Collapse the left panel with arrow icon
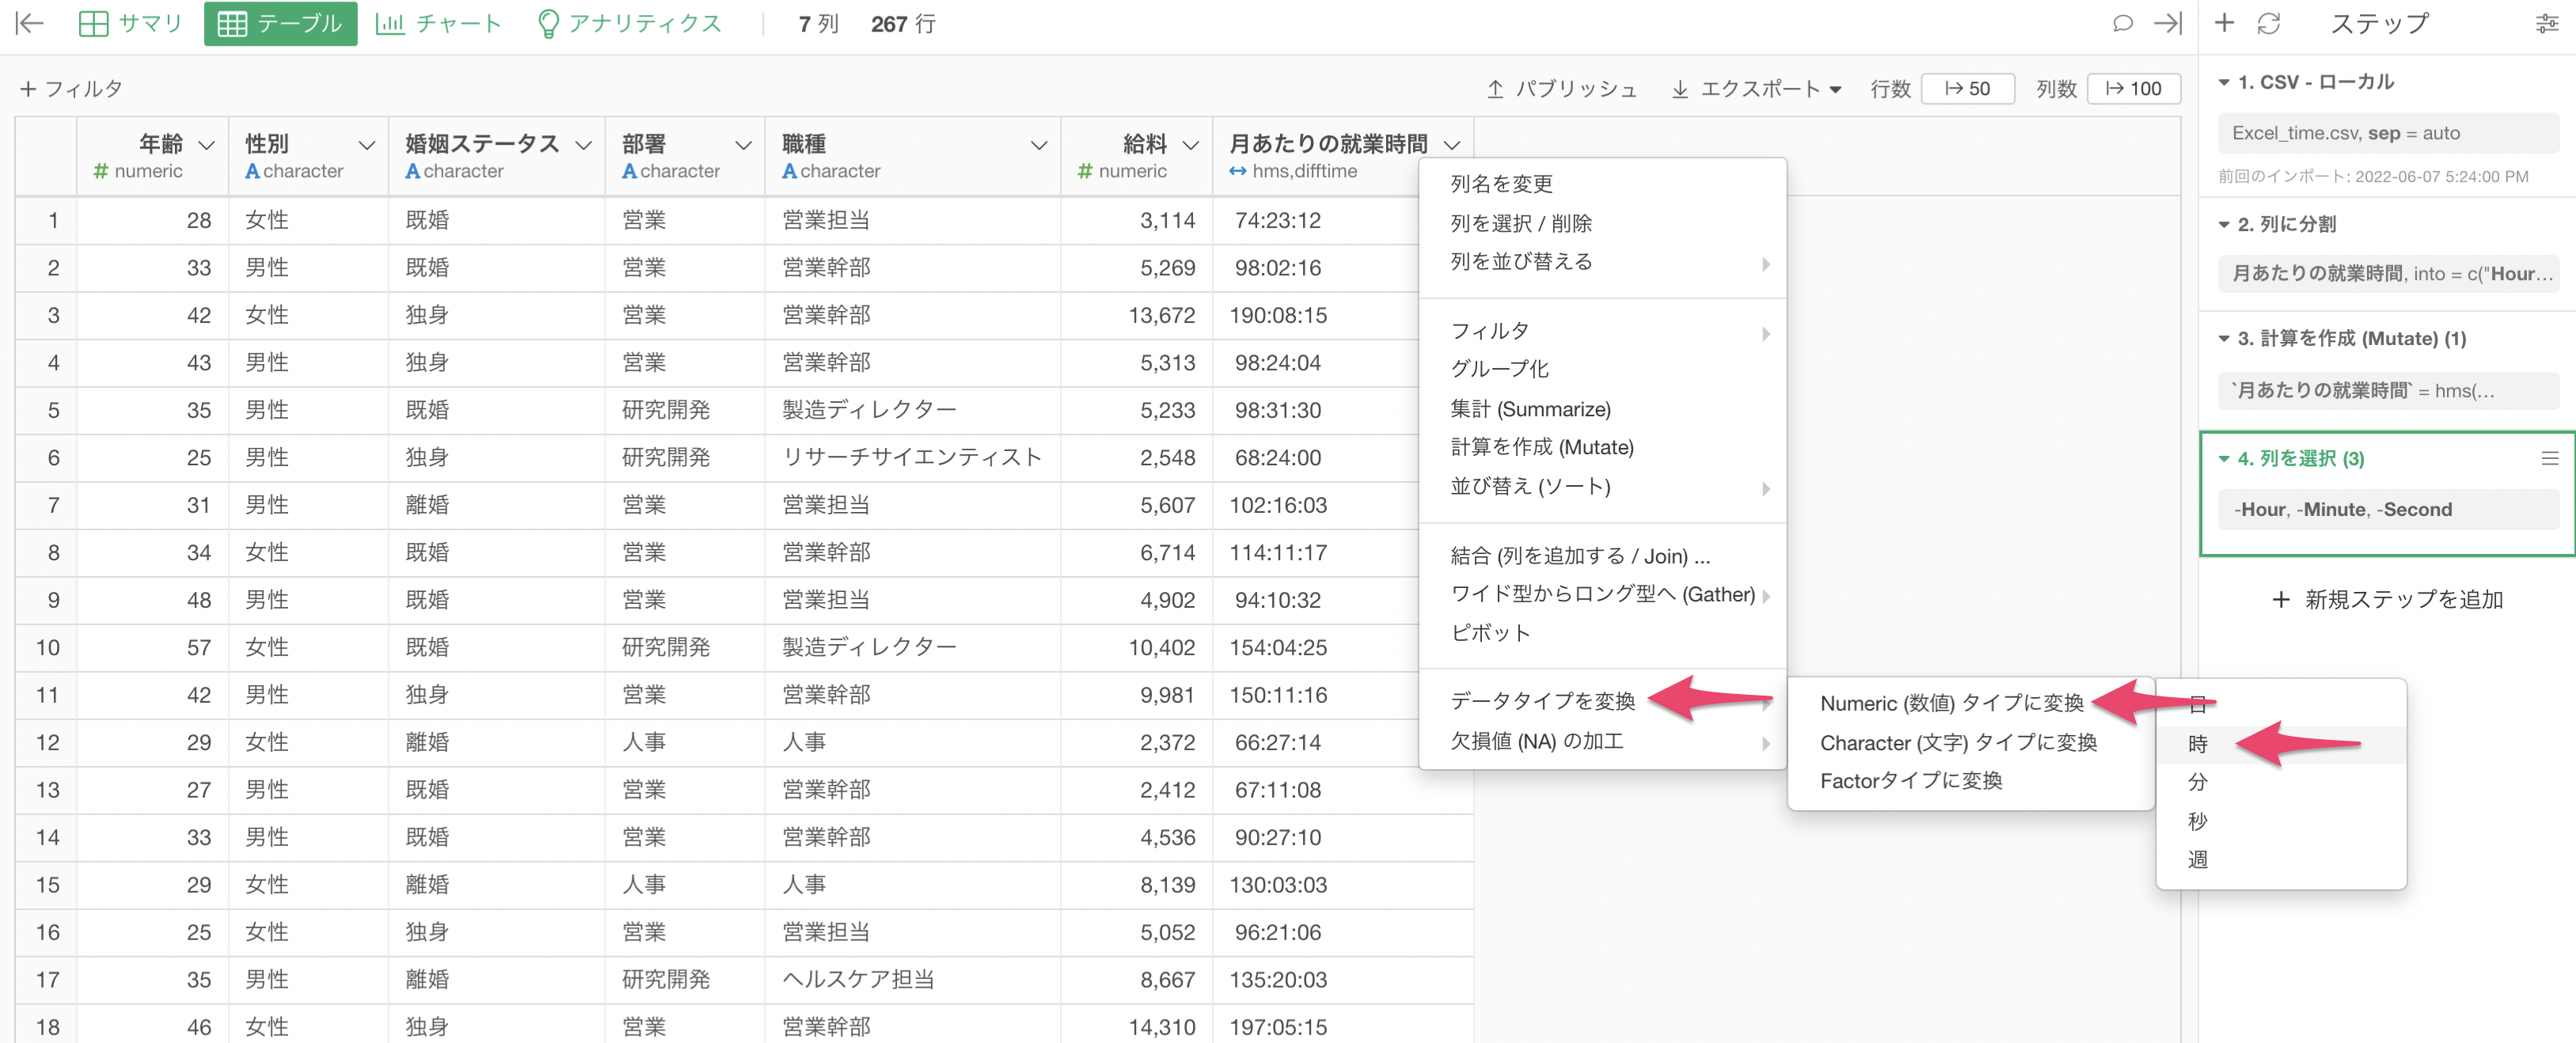 [x=30, y=23]
